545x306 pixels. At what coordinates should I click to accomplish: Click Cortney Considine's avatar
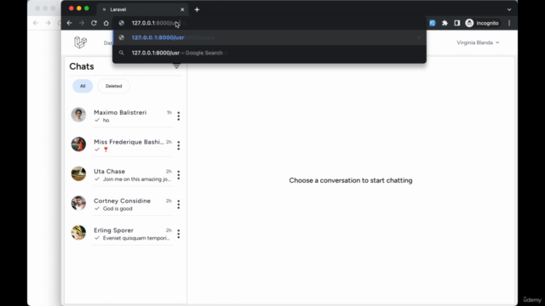[78, 203]
